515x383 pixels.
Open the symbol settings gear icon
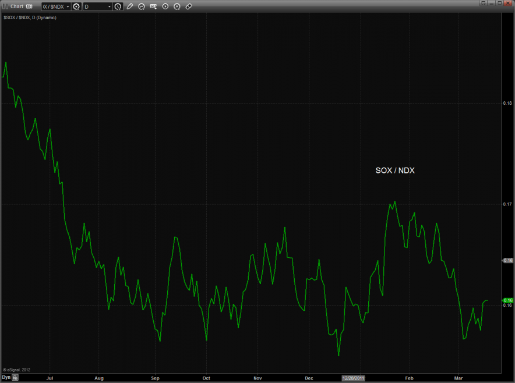coord(76,6)
